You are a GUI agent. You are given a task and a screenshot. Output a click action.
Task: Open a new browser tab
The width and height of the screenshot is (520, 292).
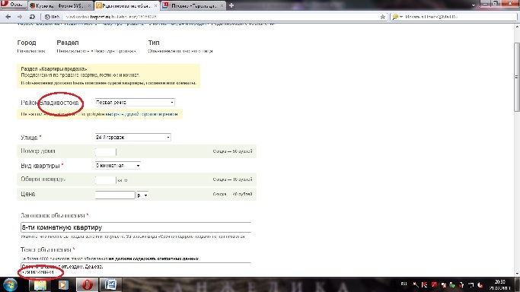tap(231, 5)
